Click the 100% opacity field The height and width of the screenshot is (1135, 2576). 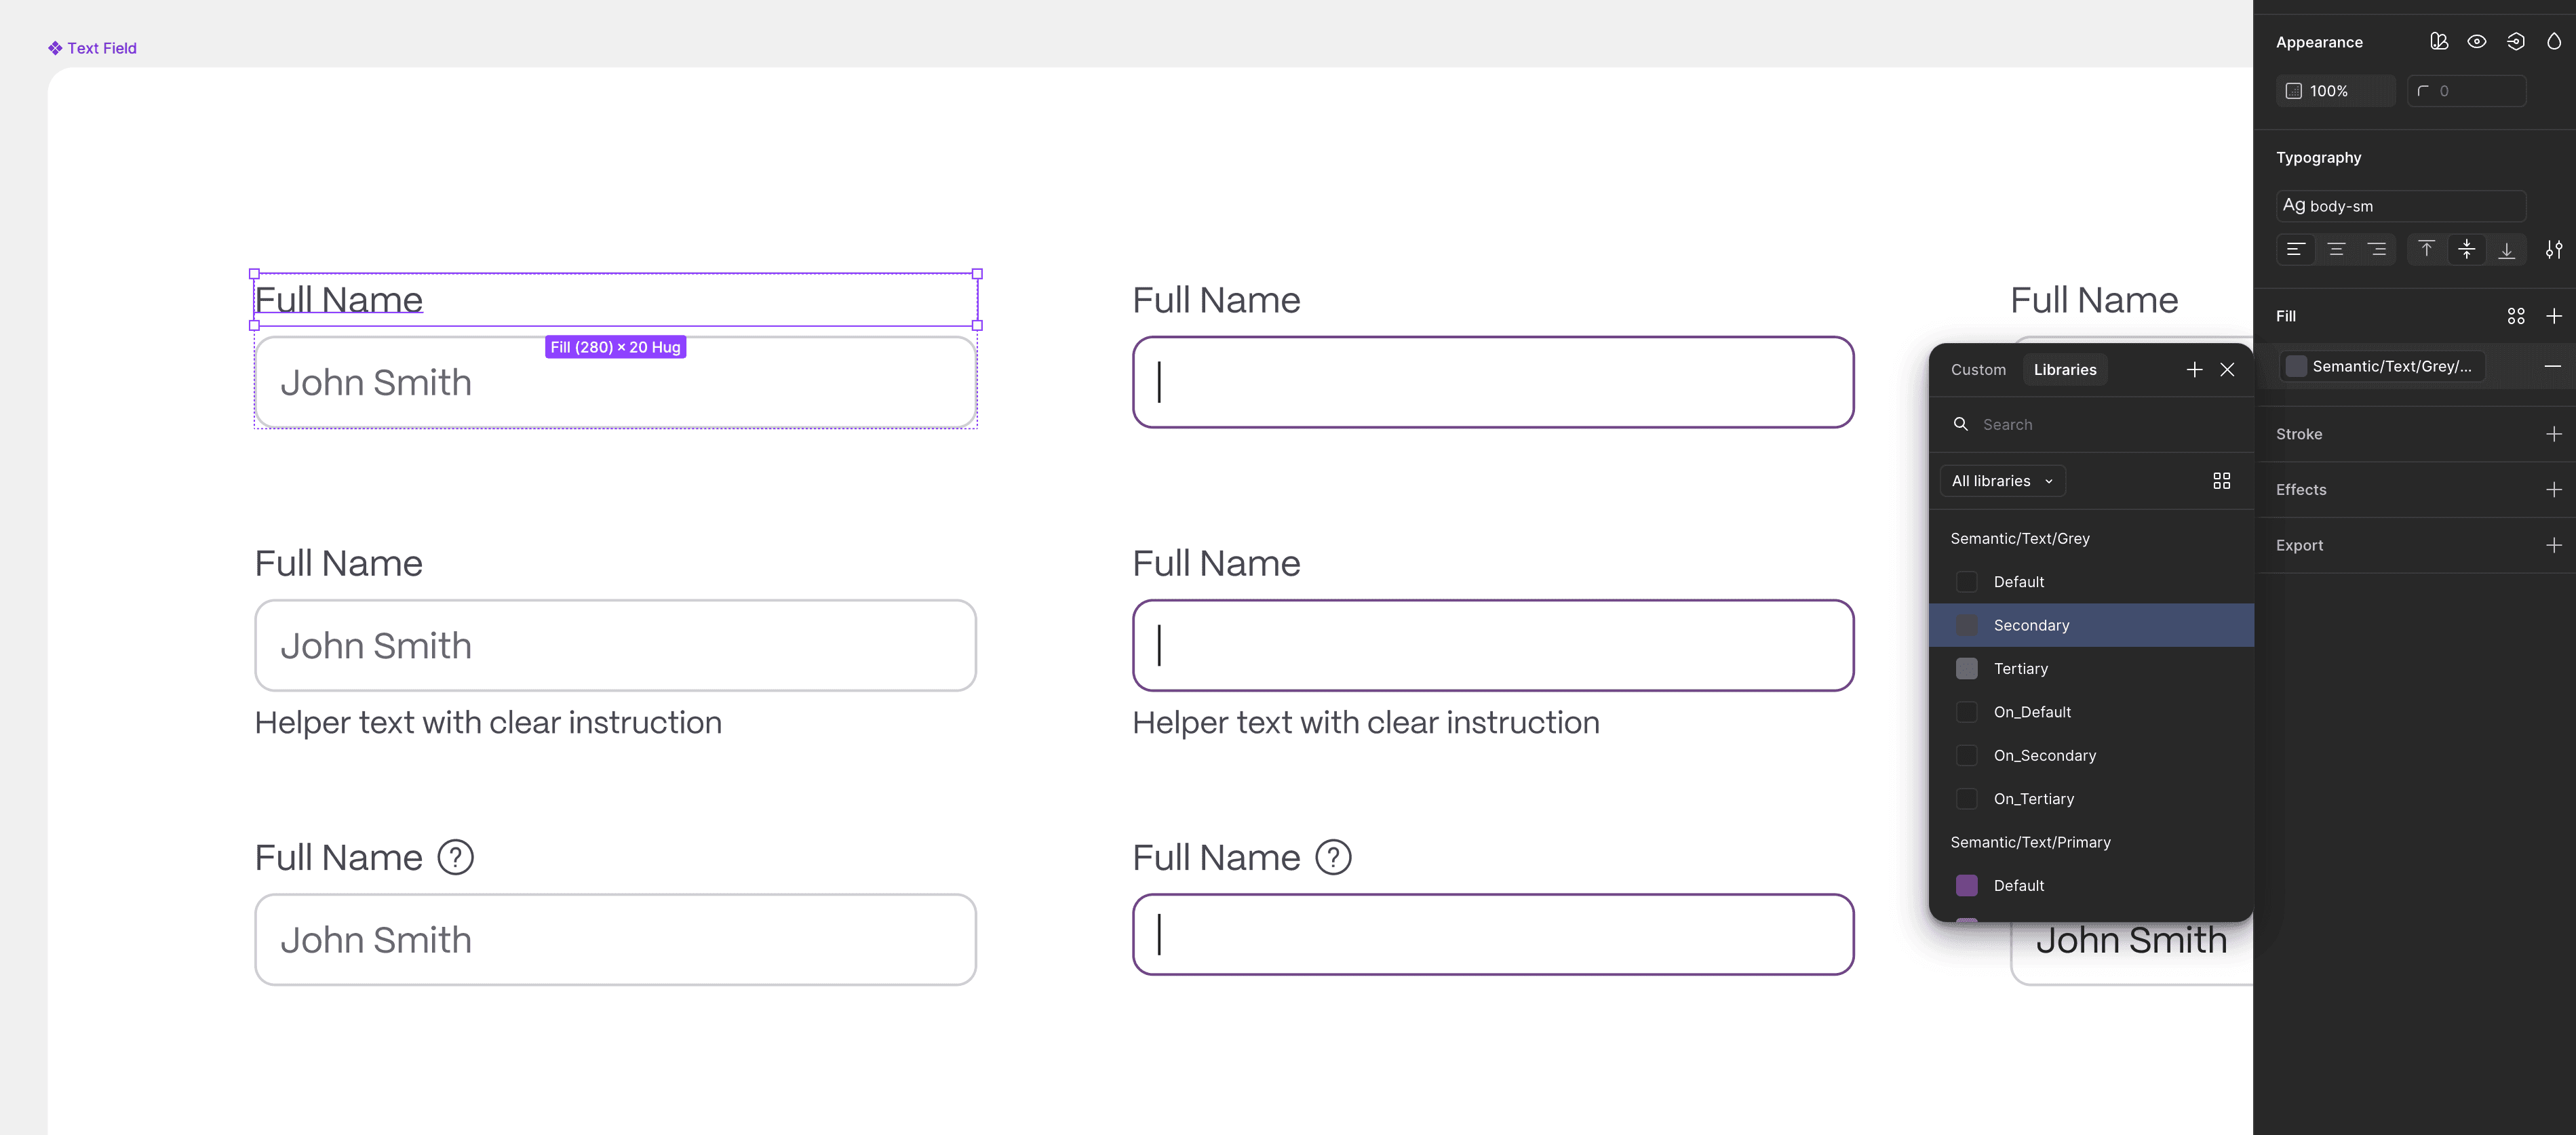tap(2335, 91)
